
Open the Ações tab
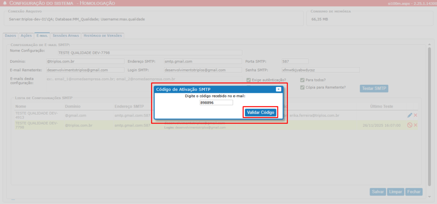click(x=26, y=36)
